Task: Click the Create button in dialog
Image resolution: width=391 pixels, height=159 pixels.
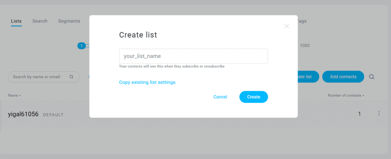Action: pos(254,97)
